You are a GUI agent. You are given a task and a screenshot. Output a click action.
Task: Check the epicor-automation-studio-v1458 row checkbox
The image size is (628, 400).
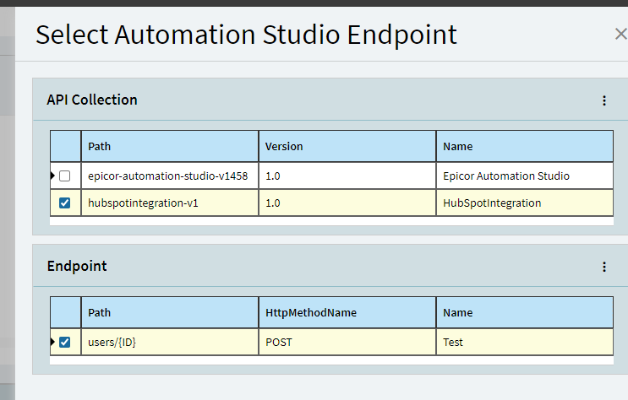(64, 176)
